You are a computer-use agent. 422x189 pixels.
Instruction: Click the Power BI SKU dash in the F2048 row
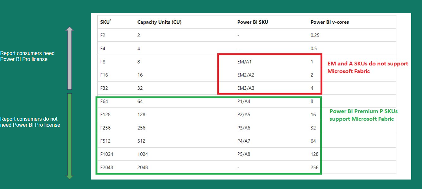(x=238, y=168)
